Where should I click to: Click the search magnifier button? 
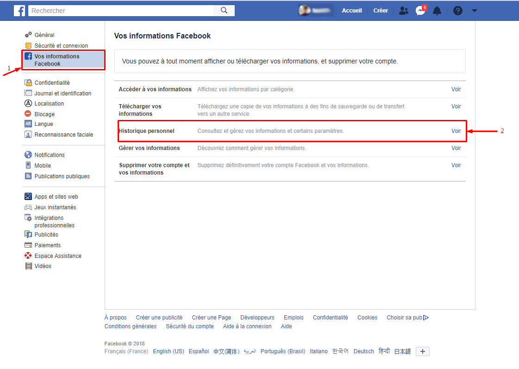pyautogui.click(x=224, y=11)
